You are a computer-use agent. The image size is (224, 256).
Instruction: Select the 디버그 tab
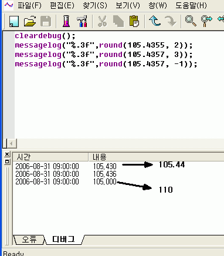click(x=63, y=240)
